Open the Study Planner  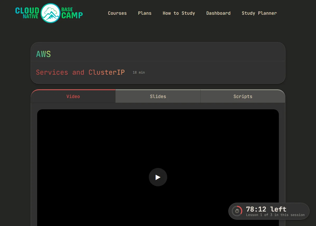259,13
